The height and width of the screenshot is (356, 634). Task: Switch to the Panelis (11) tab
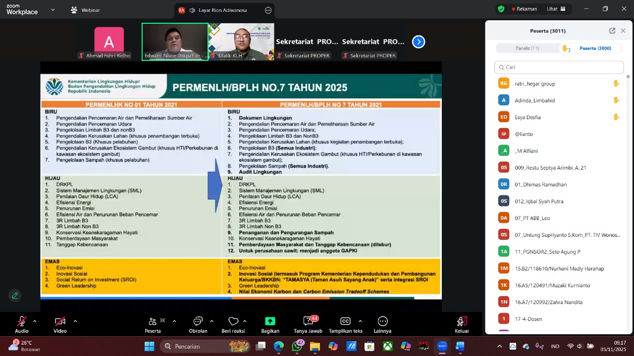click(528, 48)
